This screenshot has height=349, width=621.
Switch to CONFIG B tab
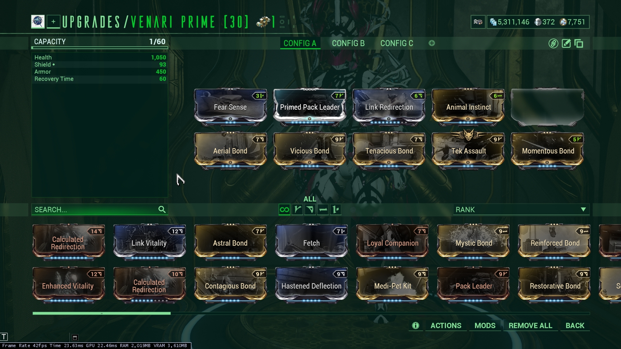pos(348,43)
